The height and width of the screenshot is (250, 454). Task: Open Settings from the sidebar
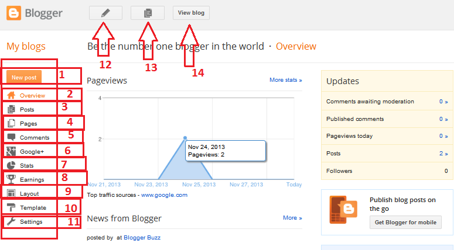pos(31,222)
